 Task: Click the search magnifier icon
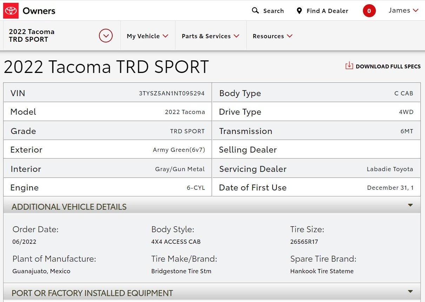(255, 11)
